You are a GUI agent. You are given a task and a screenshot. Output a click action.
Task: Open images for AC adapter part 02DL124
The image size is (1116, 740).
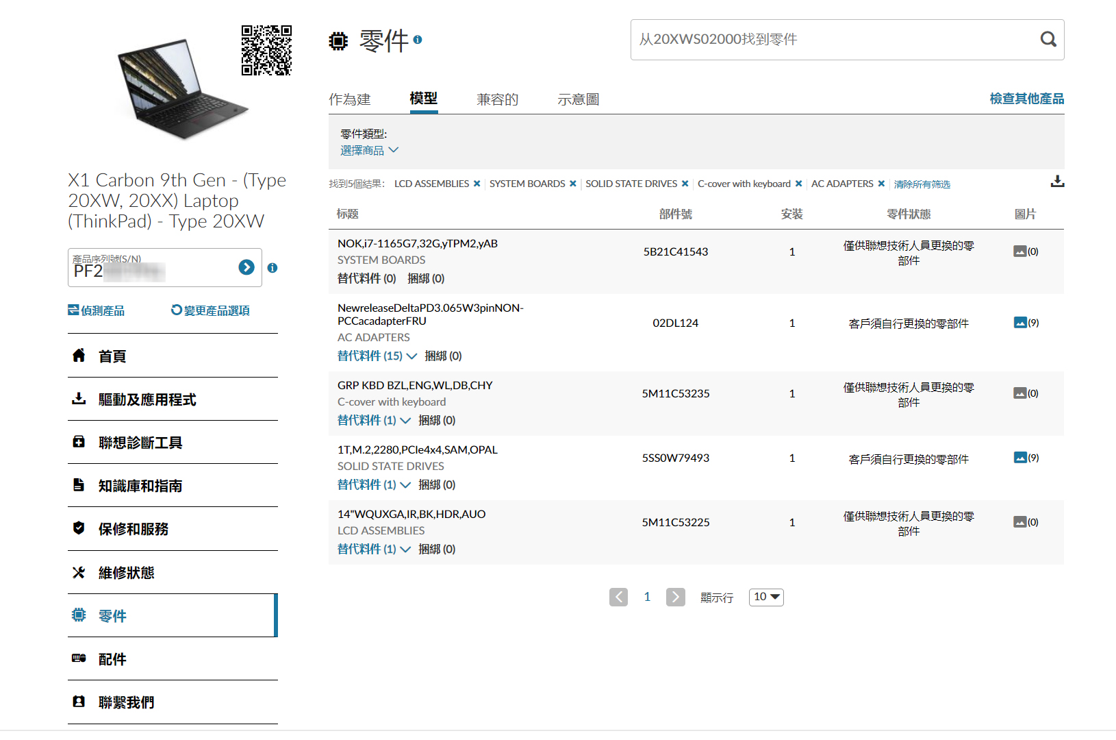click(1025, 323)
